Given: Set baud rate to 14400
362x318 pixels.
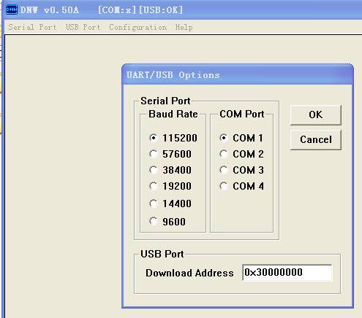Looking at the screenshot, I should coord(170,203).
